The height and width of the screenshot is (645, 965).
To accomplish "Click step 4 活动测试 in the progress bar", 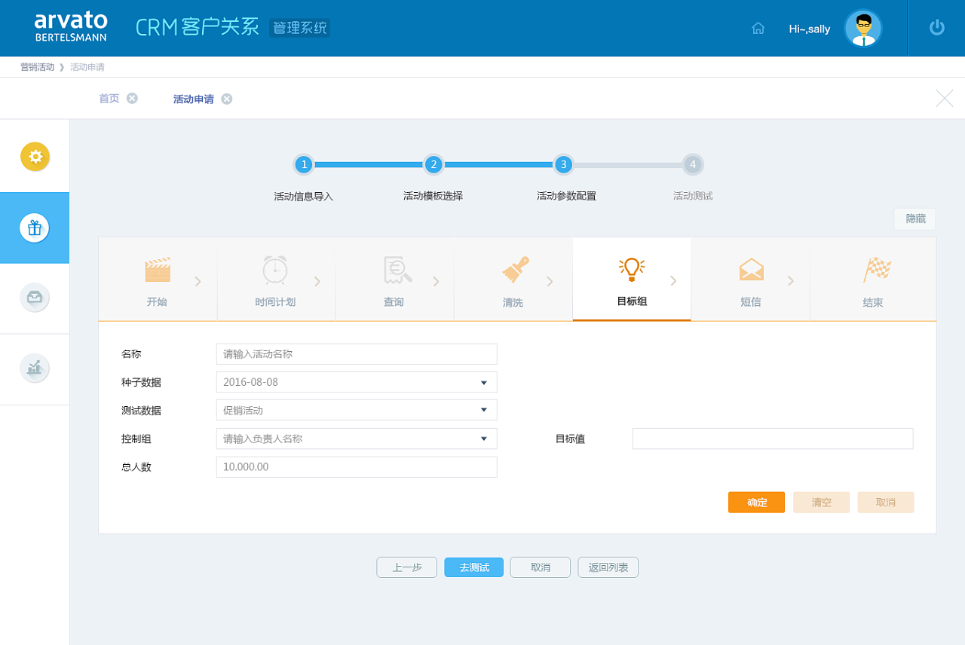I will click(x=693, y=164).
